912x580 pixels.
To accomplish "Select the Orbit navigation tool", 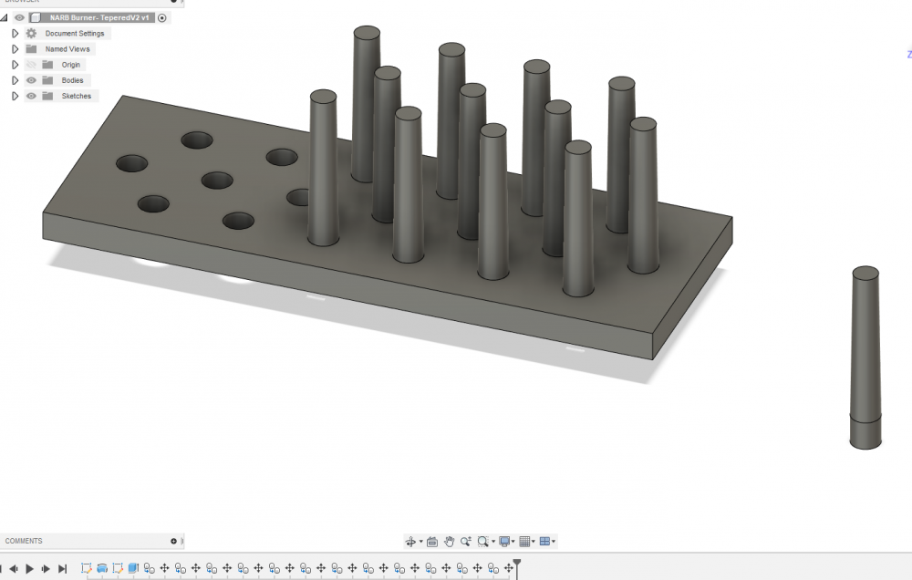I will (410, 542).
